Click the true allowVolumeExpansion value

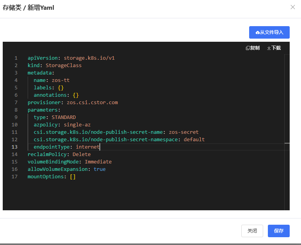click(x=100, y=169)
